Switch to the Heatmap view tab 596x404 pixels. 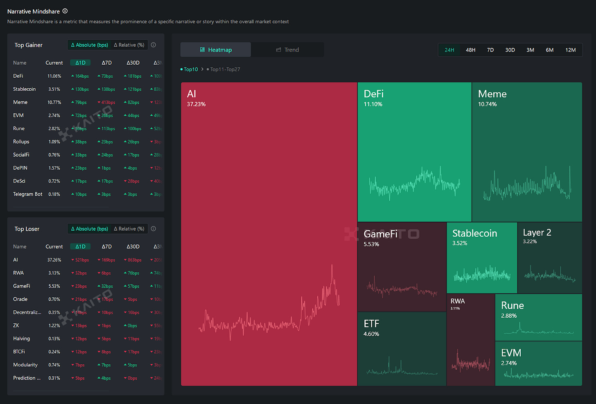coord(216,49)
